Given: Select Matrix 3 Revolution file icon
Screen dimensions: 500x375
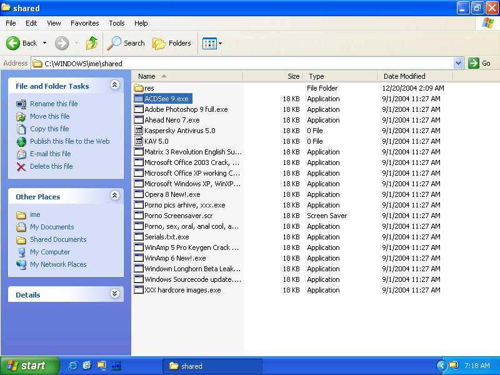Looking at the screenshot, I should (138, 152).
